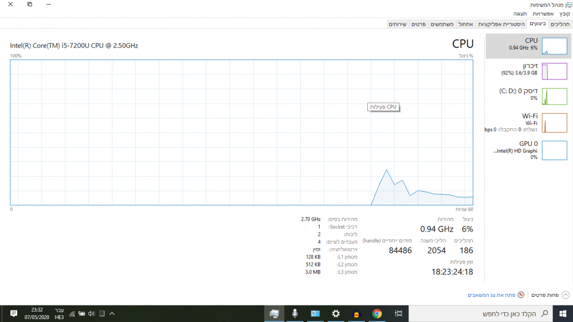Screen dimensions: 573x322
Task: Click the Intel Core i5-7200U processor name
Action: 74,46
